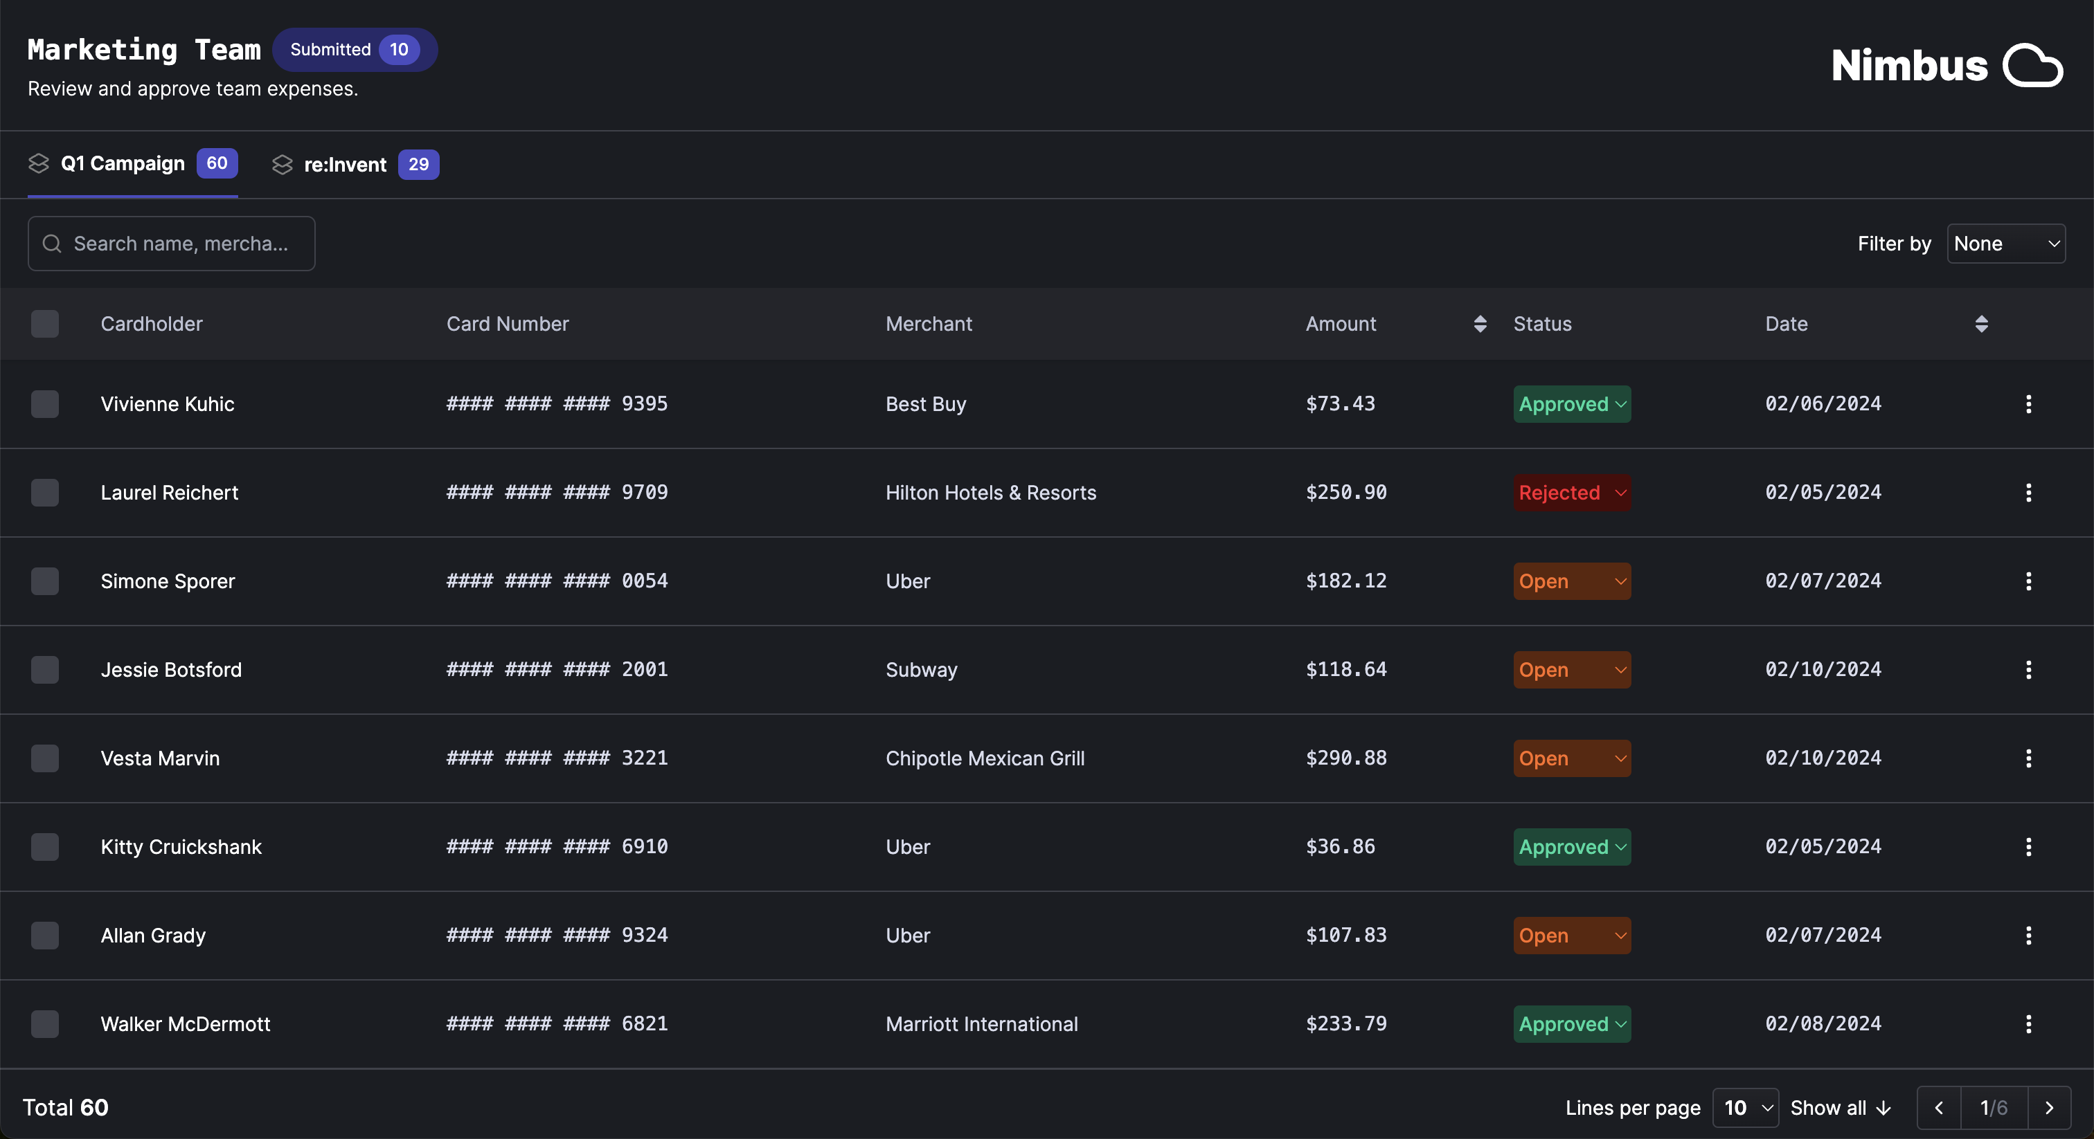Go to previous page arrow

1939,1108
